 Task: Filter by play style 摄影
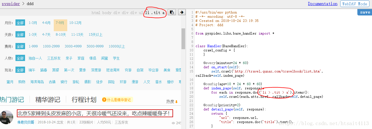[88, 82]
